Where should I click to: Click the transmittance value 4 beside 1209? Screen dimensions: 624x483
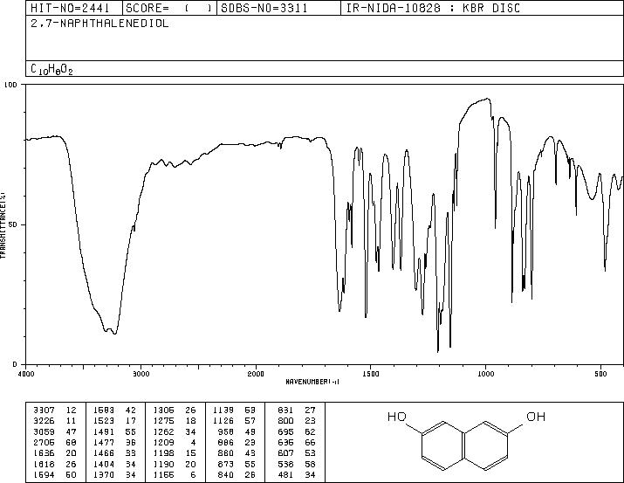tap(194, 442)
